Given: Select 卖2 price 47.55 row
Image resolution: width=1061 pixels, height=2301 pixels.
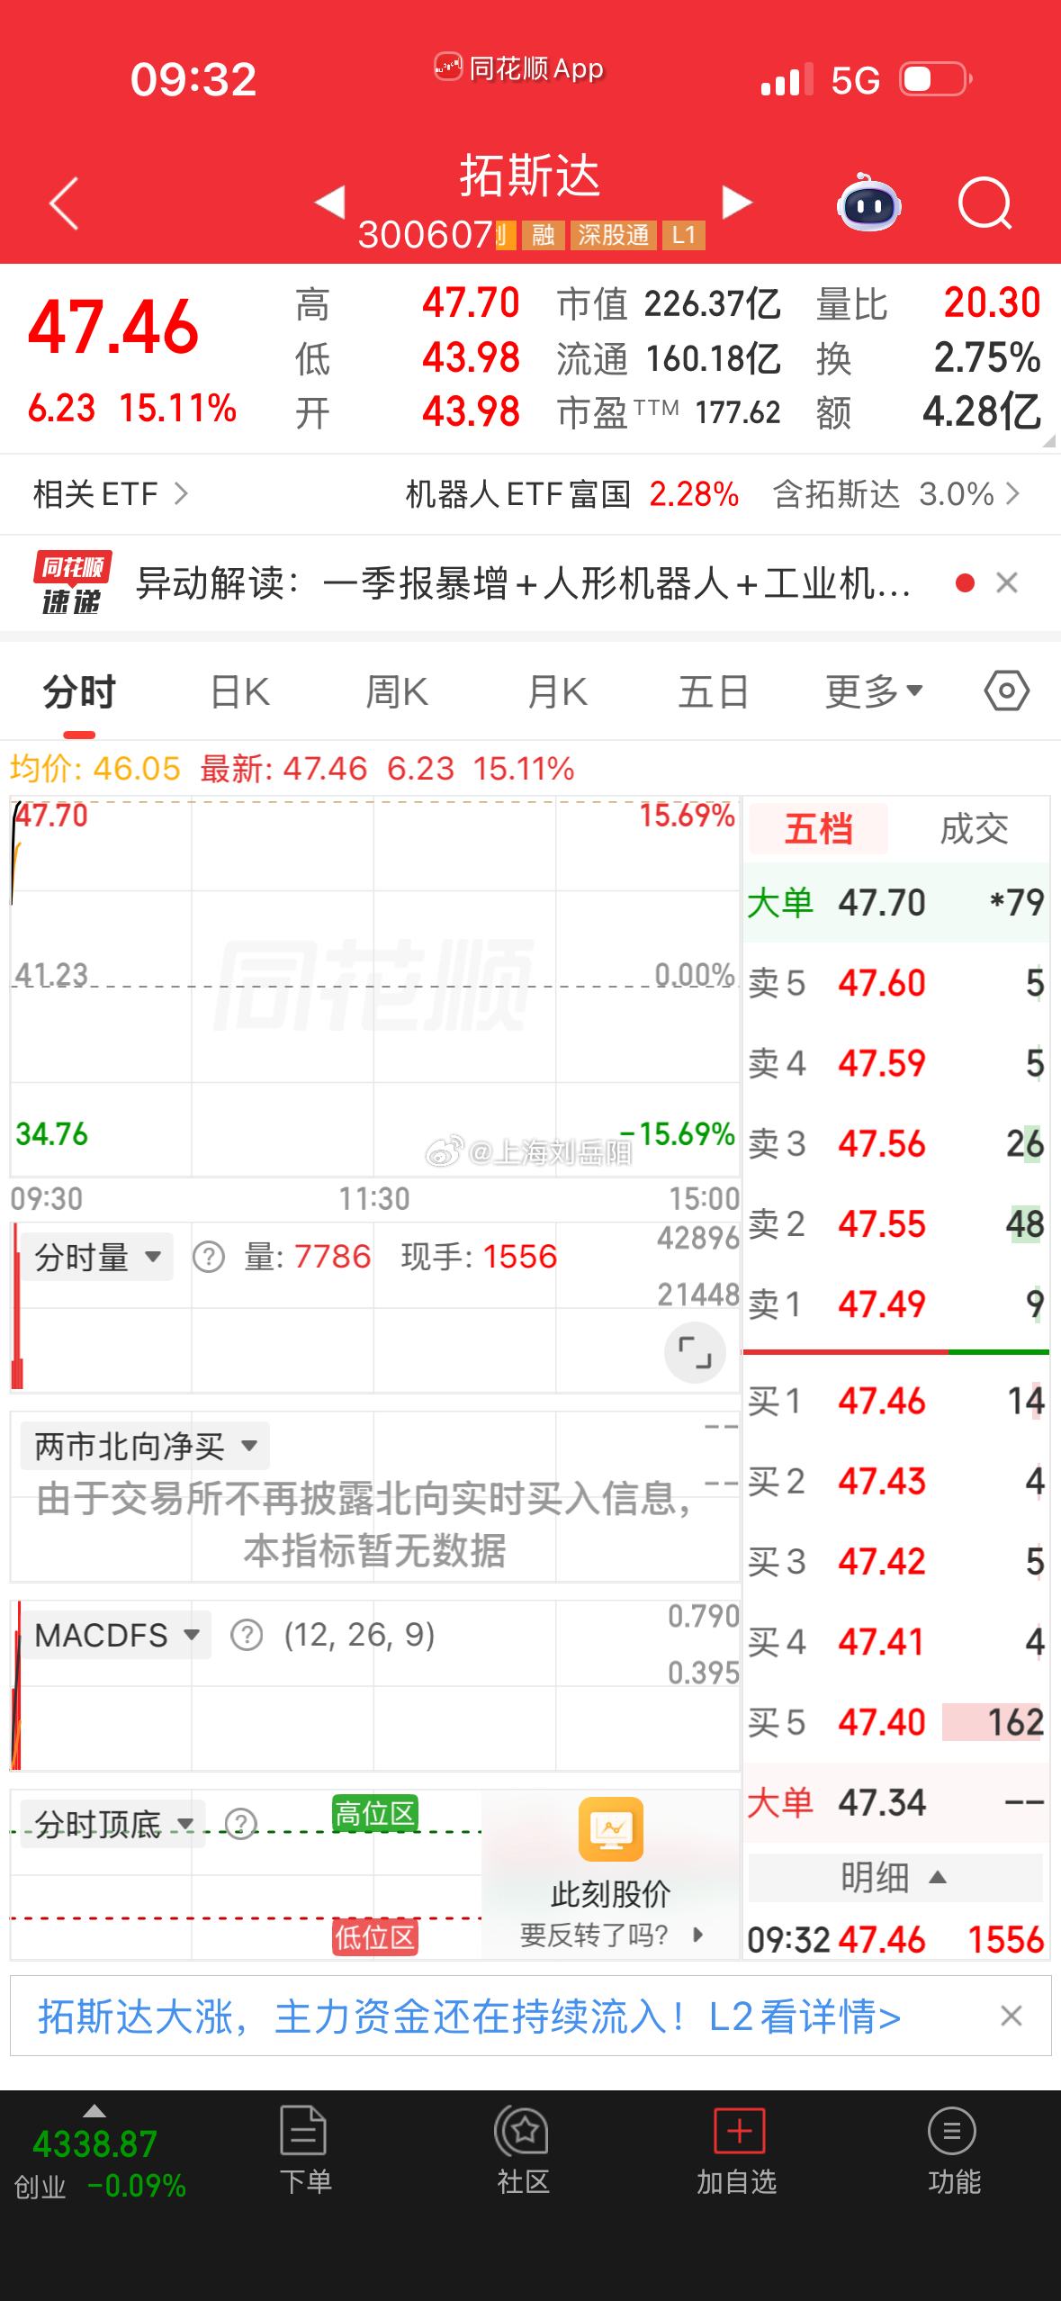Looking at the screenshot, I should (895, 1224).
